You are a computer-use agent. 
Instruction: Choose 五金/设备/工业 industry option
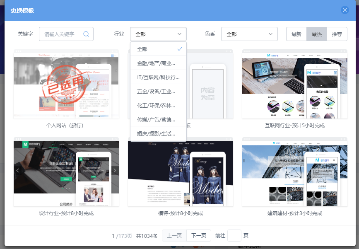[158, 92]
